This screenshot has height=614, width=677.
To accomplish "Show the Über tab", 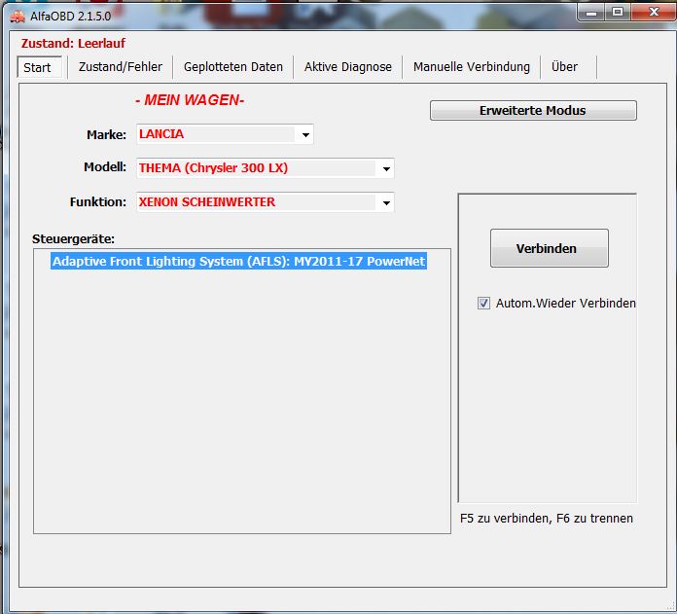I will click(x=564, y=67).
